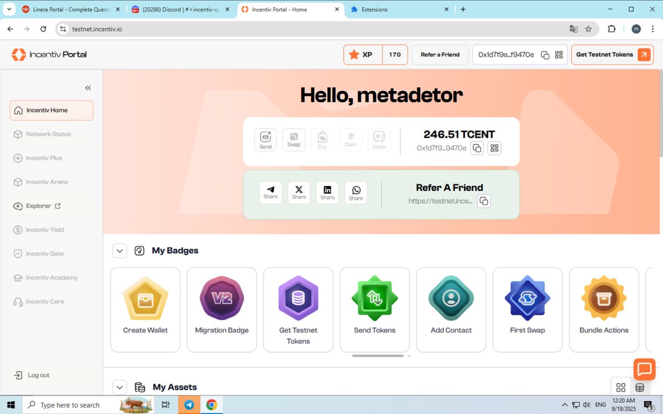Open the Chrome profile avatar
663x414 pixels.
point(636,29)
